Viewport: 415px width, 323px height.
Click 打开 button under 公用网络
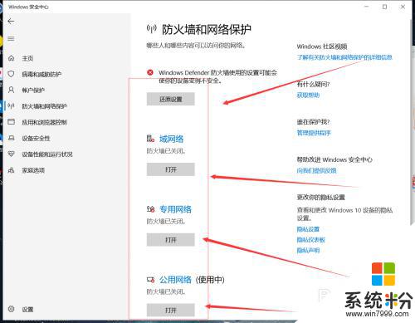click(171, 310)
